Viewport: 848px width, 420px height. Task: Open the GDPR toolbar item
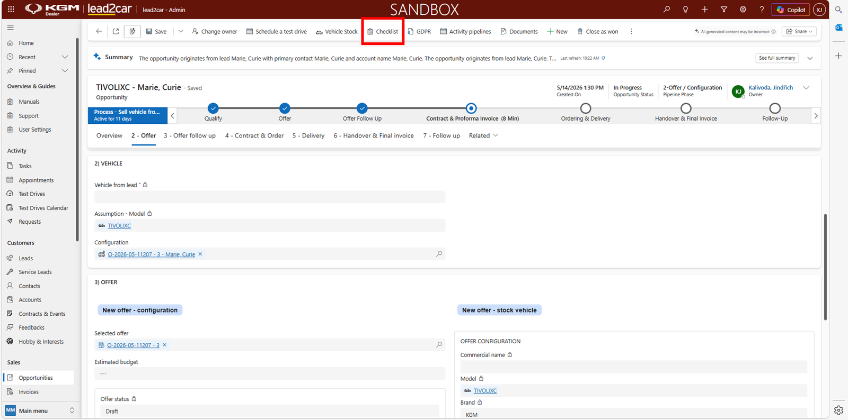419,32
